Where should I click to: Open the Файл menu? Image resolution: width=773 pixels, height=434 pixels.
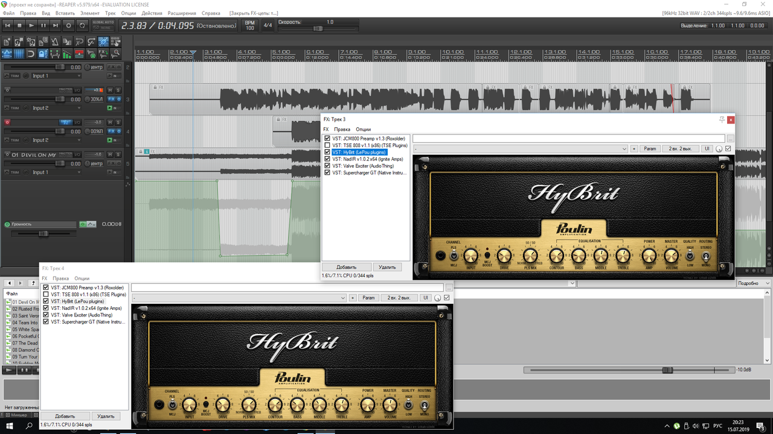pyautogui.click(x=8, y=13)
